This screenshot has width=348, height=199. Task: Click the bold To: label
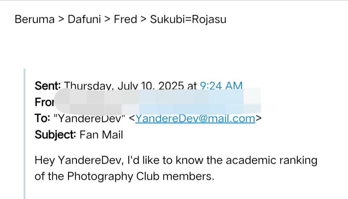pos(42,118)
